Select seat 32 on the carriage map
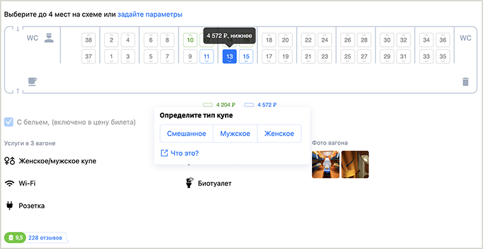 click(404, 40)
